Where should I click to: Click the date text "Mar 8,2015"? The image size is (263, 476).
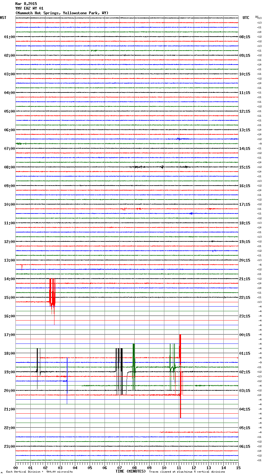point(26,4)
